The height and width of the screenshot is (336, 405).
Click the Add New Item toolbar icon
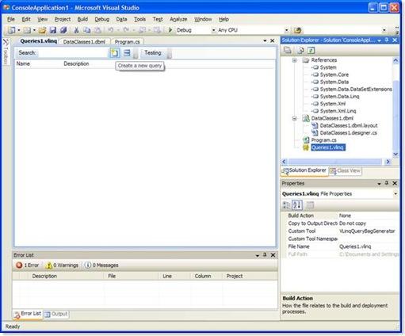click(27, 30)
